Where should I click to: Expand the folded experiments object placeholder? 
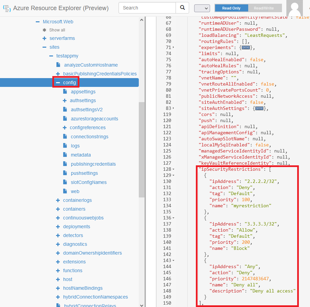tap(246, 48)
